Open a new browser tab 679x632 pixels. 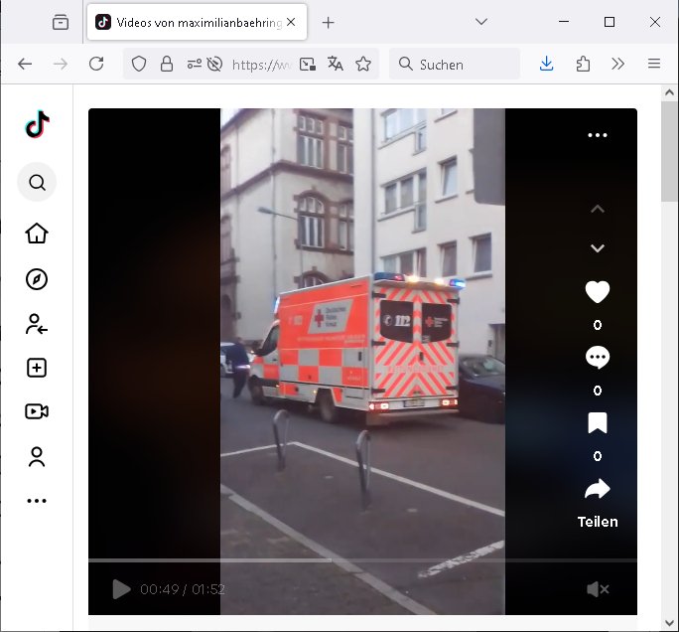tap(329, 22)
